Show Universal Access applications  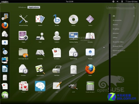point(119,50)
